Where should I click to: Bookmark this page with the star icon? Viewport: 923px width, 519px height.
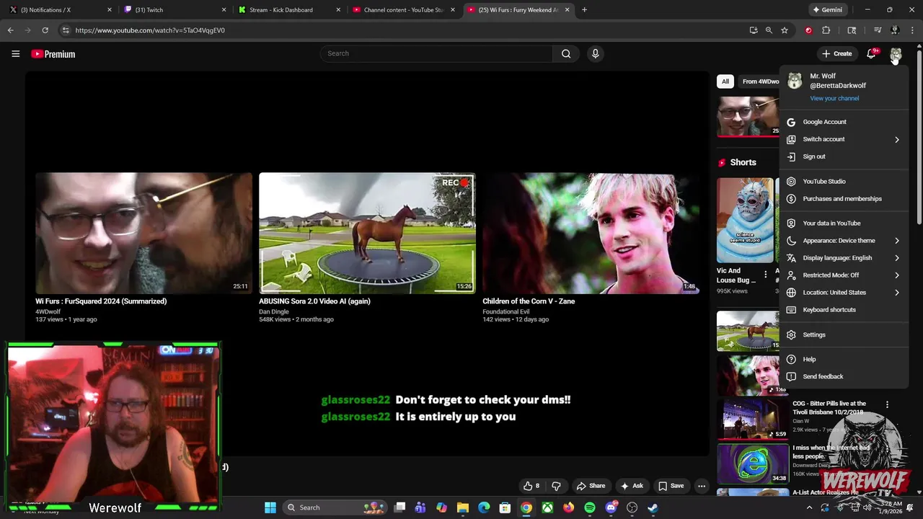pyautogui.click(x=785, y=30)
